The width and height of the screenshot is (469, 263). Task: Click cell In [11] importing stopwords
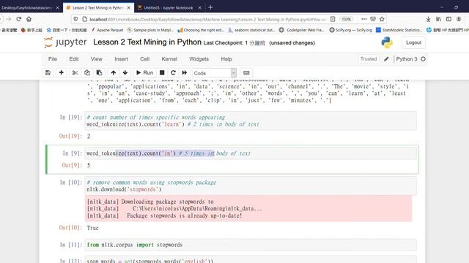251,245
